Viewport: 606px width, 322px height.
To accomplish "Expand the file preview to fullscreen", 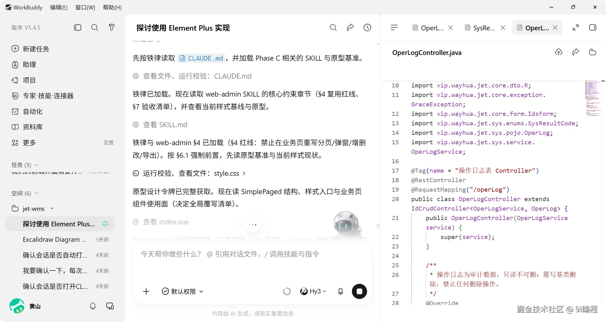I will pos(576,27).
